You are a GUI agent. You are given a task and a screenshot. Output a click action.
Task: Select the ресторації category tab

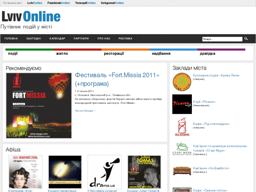pyautogui.click(x=114, y=54)
